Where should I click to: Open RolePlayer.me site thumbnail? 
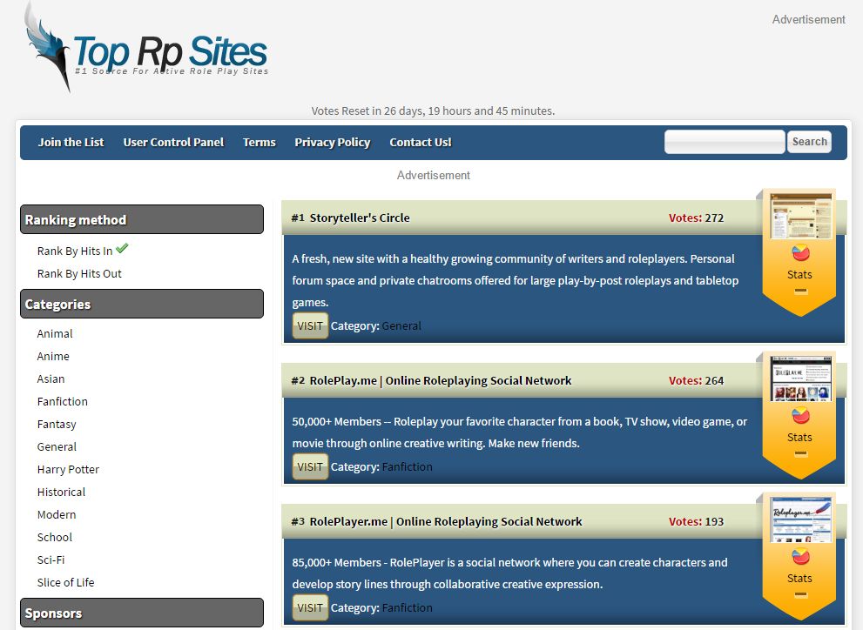point(800,519)
